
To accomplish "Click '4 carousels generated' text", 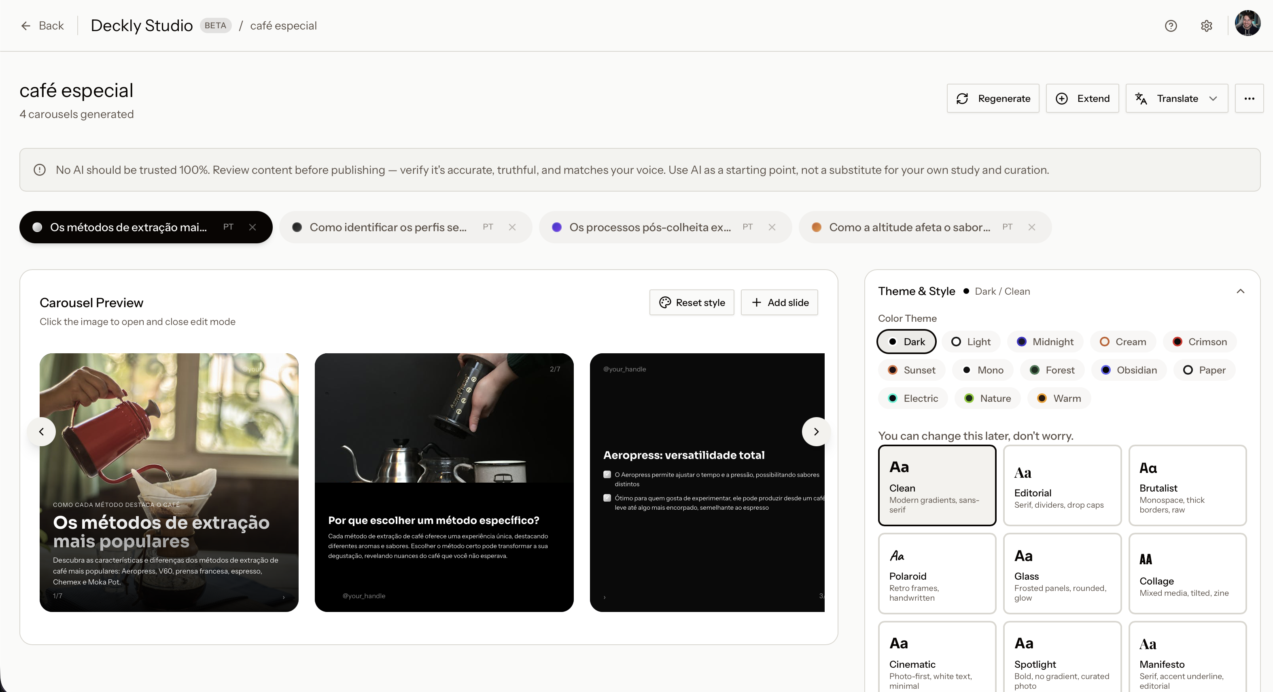I will tap(76, 114).
